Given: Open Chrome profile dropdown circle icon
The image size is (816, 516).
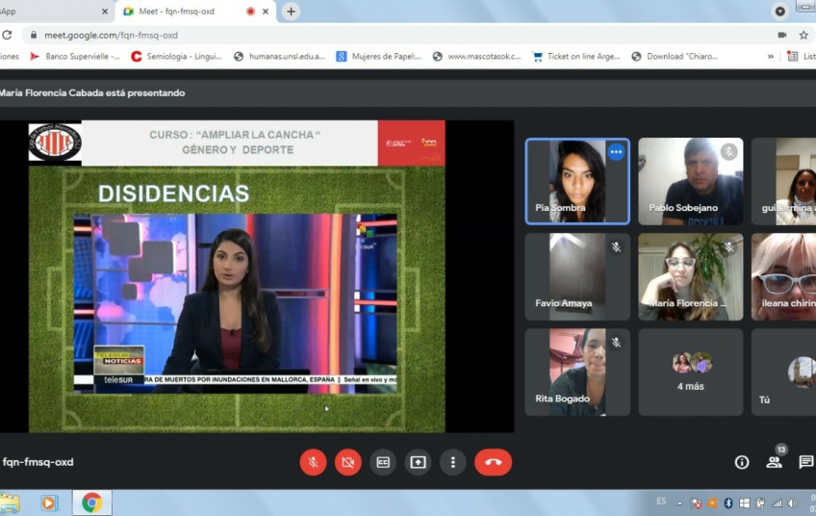Looking at the screenshot, I should click(x=779, y=12).
